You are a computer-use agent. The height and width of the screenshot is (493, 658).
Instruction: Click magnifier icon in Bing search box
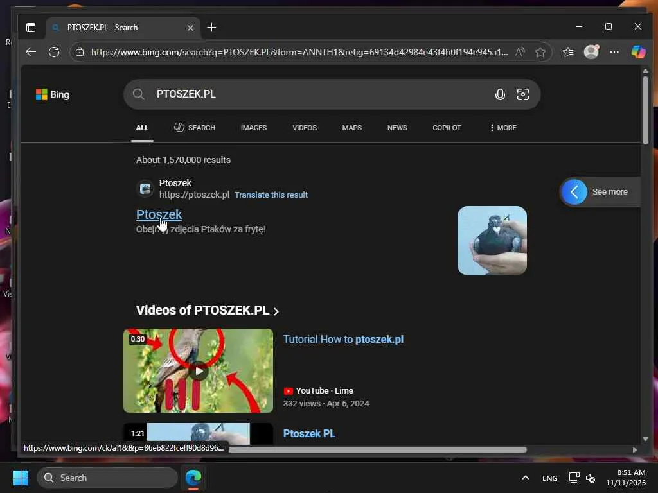click(139, 94)
